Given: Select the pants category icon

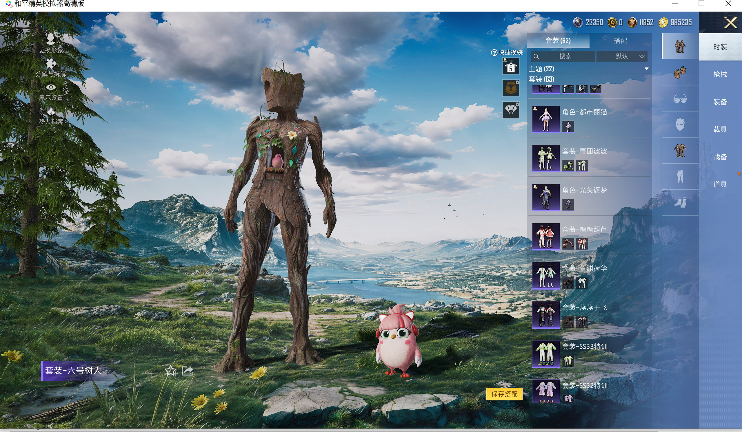Looking at the screenshot, I should pos(680,177).
